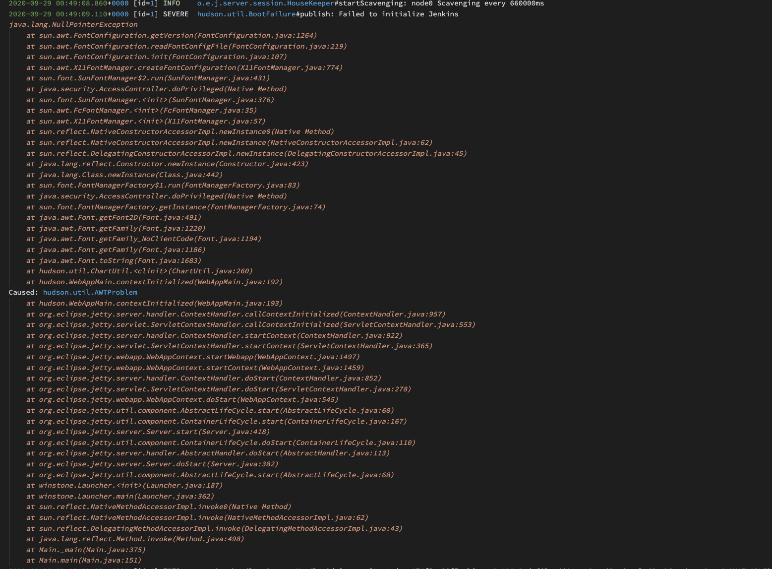The image size is (772, 569).
Task: Click the DelegatingConstructorAccessorImpl.newInstance stack frame
Action: point(246,153)
